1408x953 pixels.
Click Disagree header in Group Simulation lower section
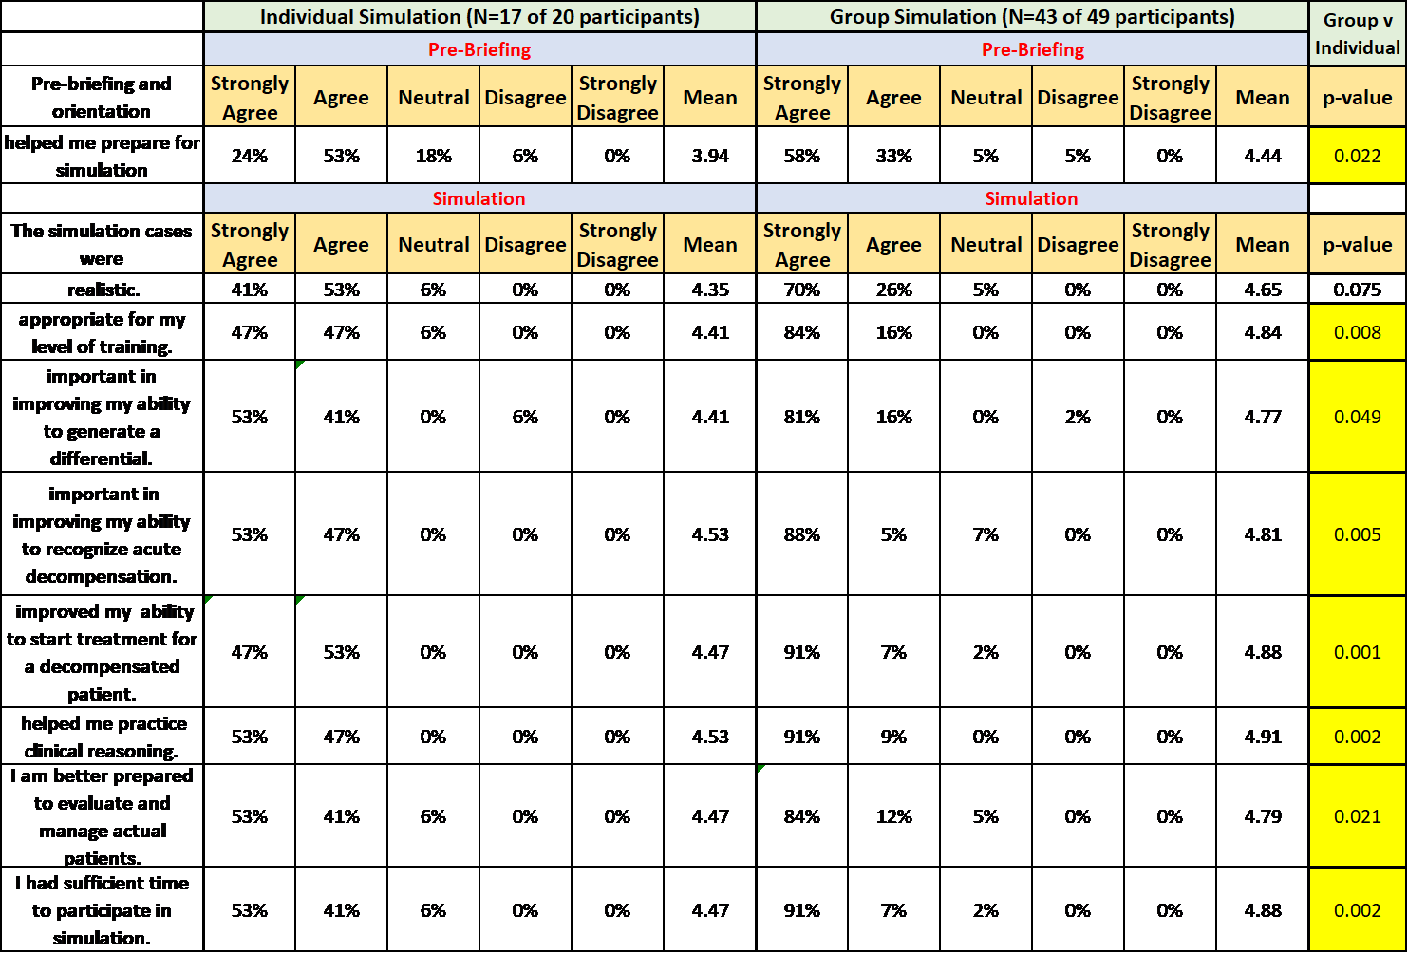(x=1078, y=244)
